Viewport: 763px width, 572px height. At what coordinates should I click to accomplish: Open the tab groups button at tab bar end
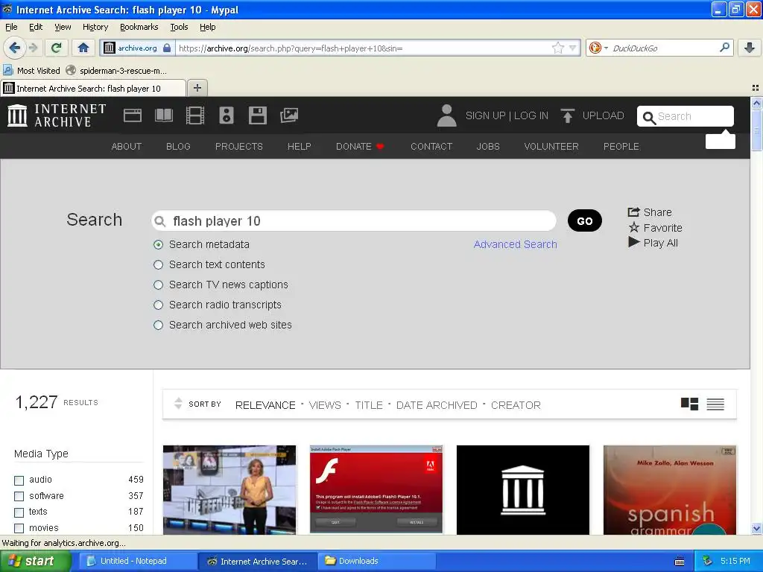tap(756, 88)
